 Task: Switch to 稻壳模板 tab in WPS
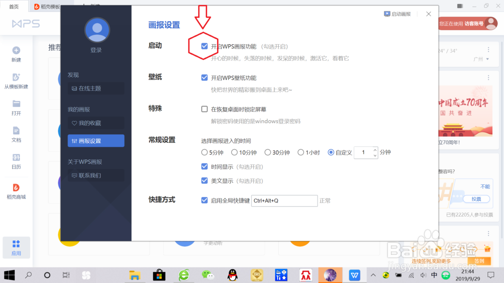47,7
